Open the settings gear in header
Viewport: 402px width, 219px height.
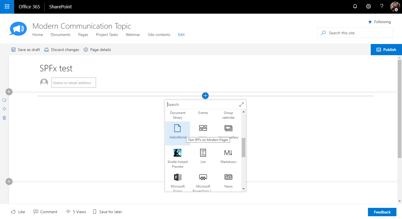(368, 7)
